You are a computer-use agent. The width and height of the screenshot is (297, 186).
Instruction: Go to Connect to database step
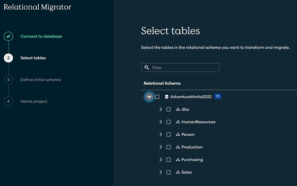[x=41, y=37]
